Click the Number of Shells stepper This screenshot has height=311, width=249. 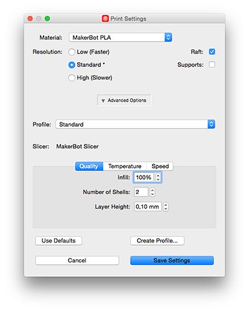(x=153, y=192)
